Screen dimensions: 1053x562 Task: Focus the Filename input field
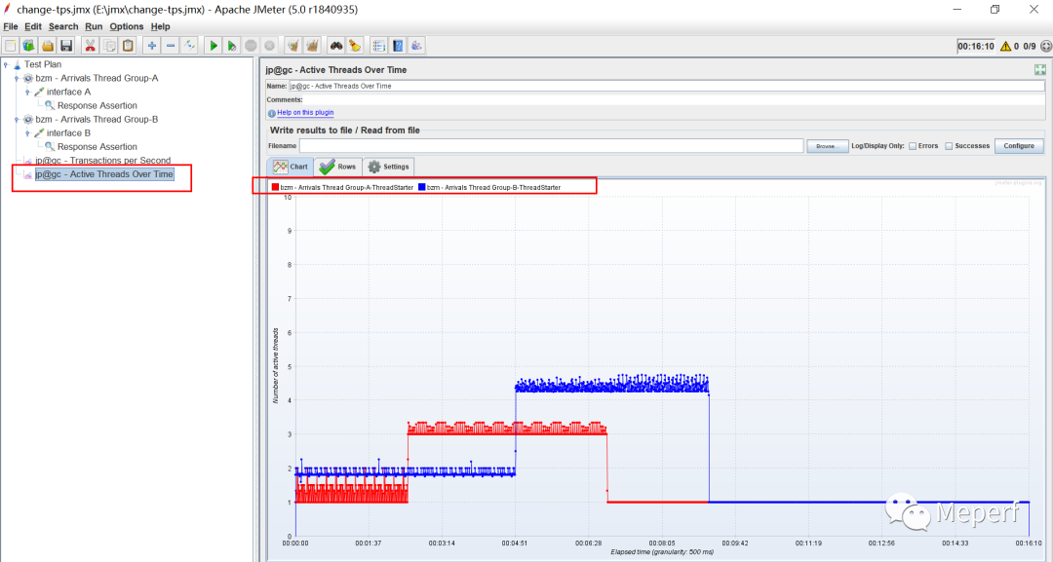(x=551, y=146)
